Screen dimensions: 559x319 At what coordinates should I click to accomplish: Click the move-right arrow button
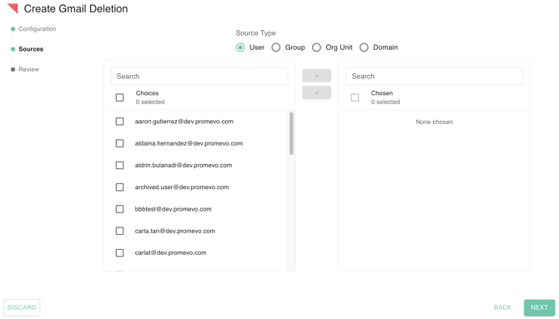click(316, 76)
